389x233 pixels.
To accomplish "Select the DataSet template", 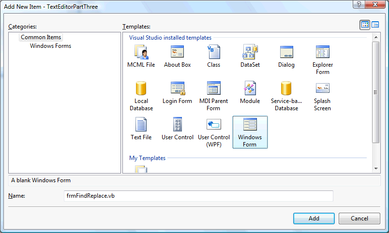I will [x=250, y=57].
